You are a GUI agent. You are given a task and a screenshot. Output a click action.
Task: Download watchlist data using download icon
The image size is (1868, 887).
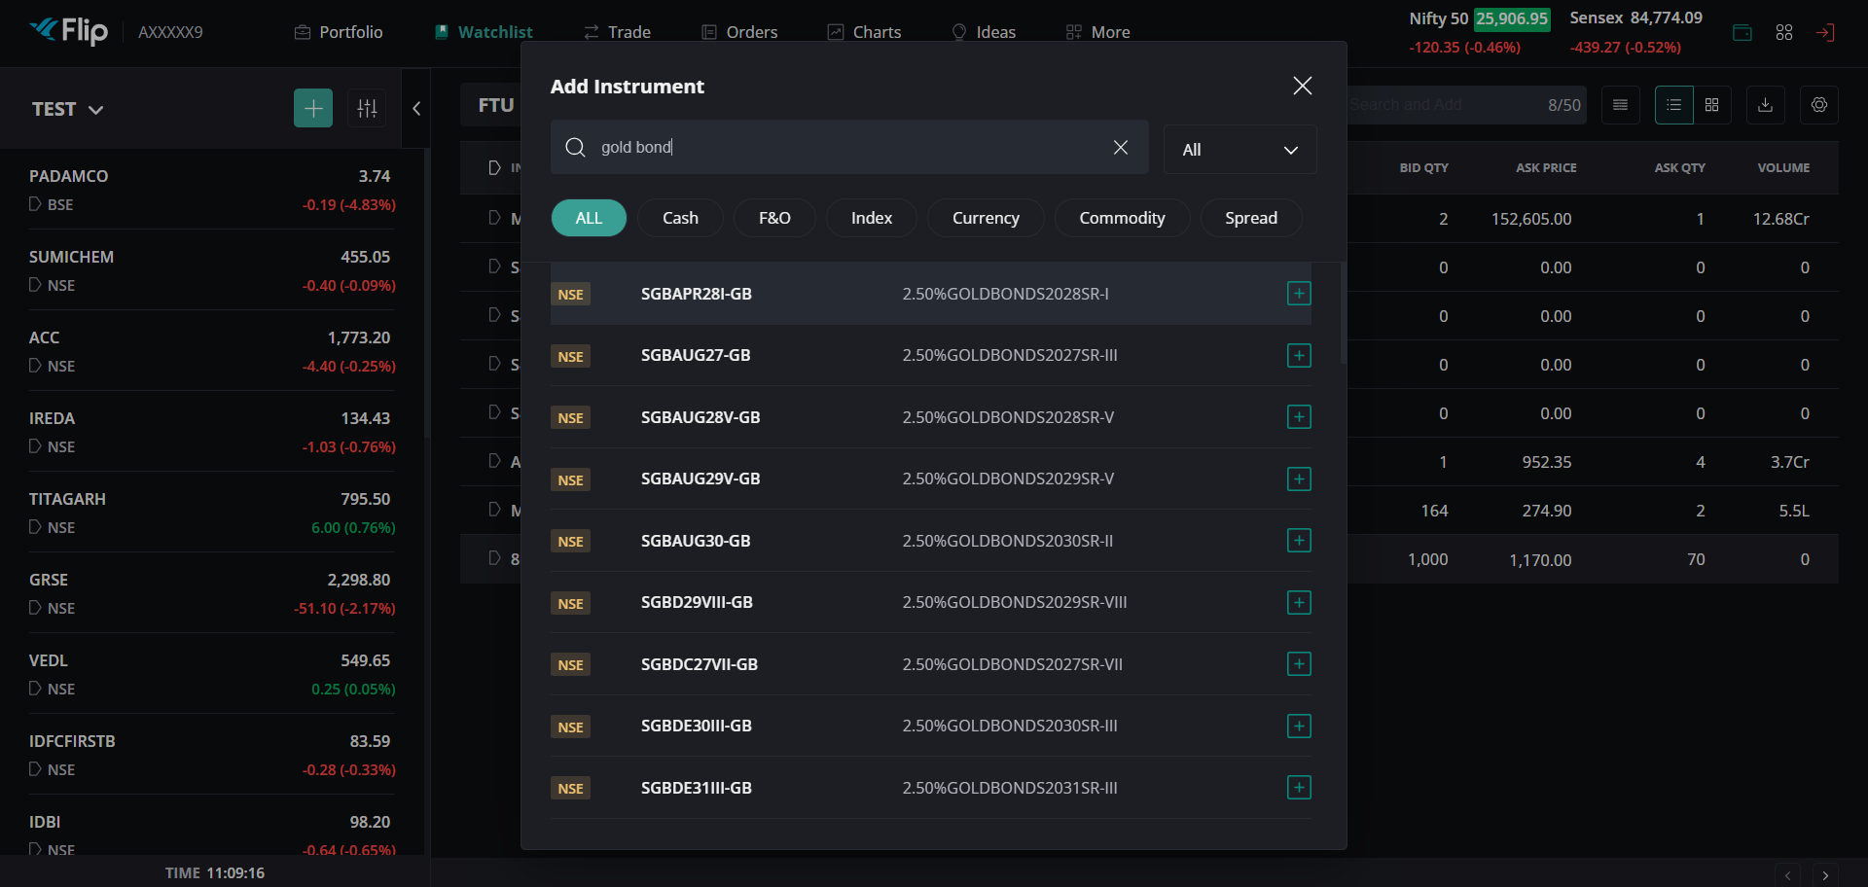click(1765, 105)
